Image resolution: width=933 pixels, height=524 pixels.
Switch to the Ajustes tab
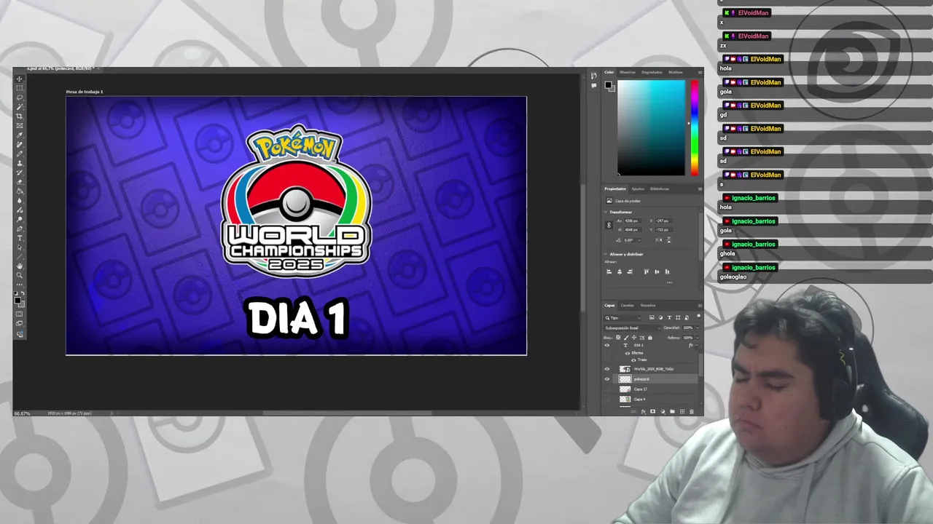(638, 189)
